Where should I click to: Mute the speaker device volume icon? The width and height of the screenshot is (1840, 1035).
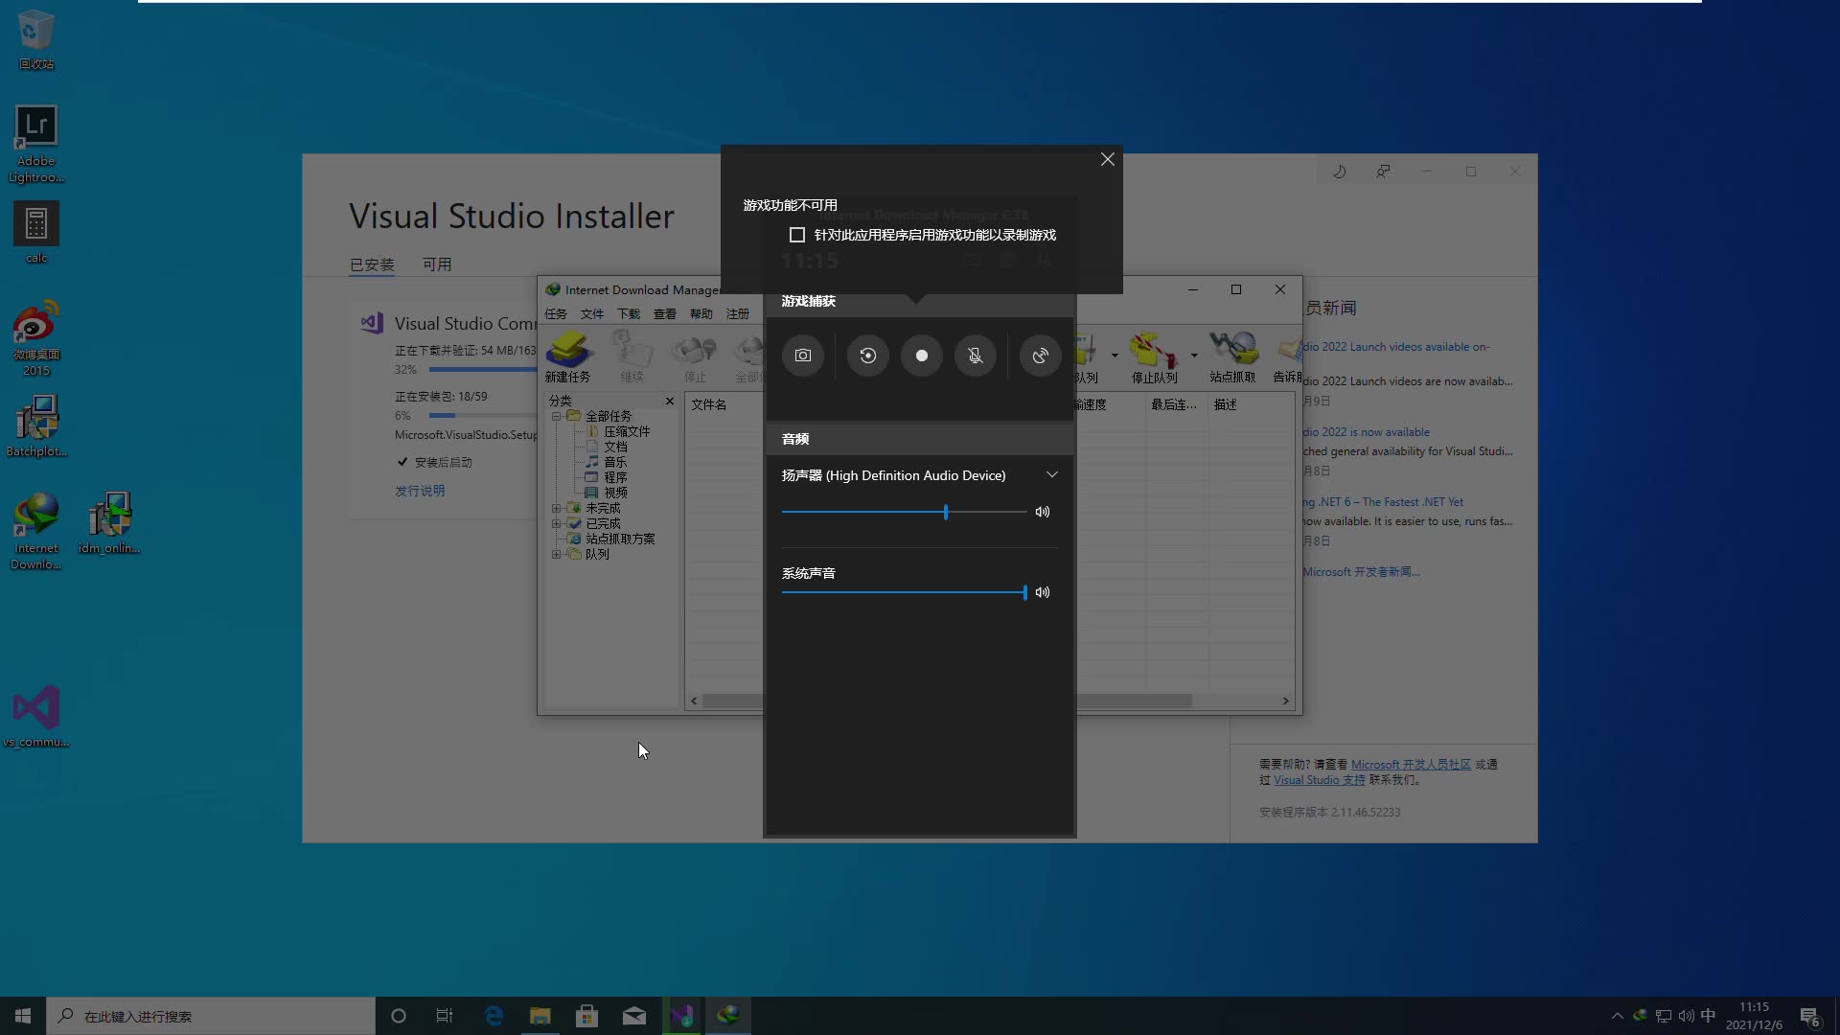point(1043,512)
